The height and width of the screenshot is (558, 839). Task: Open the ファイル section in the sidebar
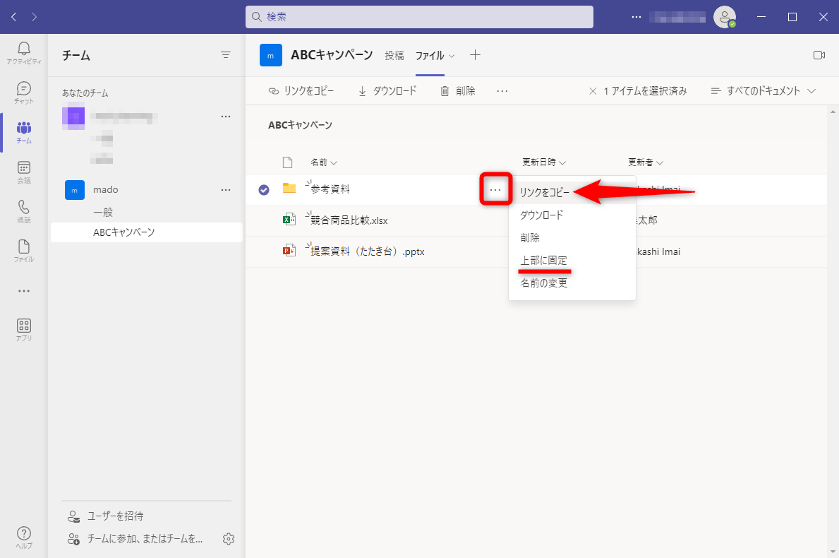(x=23, y=248)
